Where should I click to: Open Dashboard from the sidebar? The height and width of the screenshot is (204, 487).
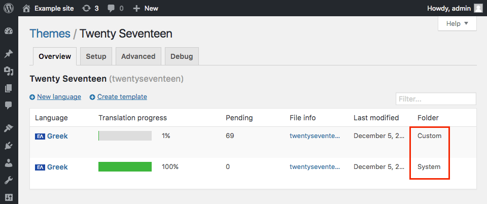[9, 31]
